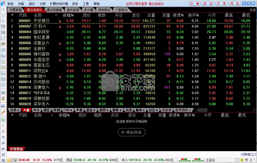Select the 60-minute period in sidebar
257x163 pixels.
(3, 149)
